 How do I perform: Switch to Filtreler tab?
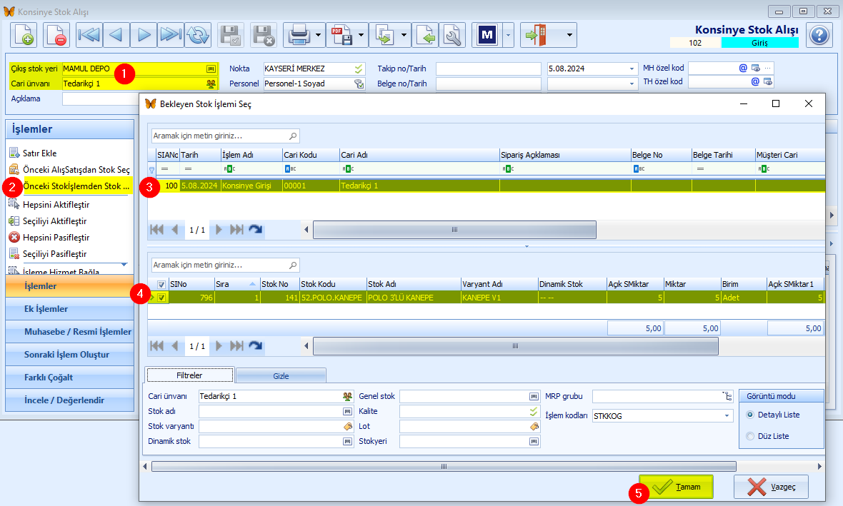(x=190, y=375)
